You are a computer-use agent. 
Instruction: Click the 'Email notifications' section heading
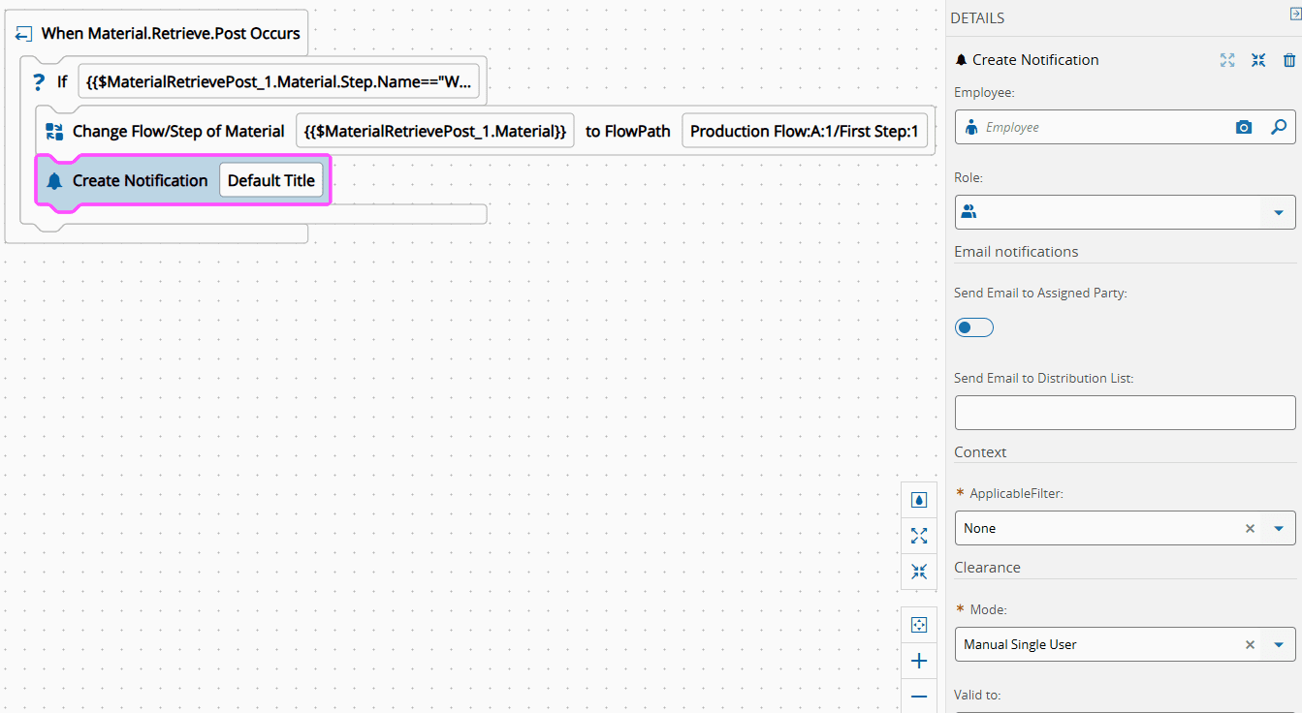[1016, 252]
